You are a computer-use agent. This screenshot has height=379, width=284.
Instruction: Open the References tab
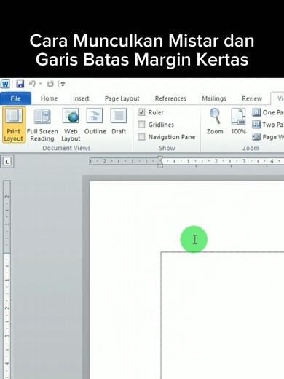pyautogui.click(x=170, y=98)
